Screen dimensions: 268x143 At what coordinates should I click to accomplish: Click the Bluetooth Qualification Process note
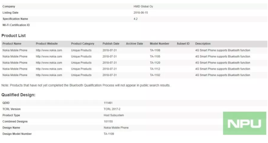[x=86, y=85]
